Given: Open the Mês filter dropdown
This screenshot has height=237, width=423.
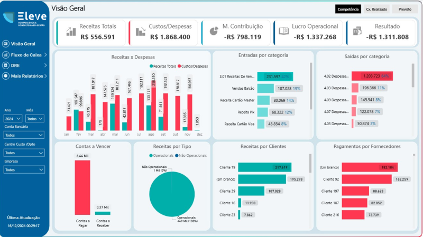Looking at the screenshot, I should [35, 119].
